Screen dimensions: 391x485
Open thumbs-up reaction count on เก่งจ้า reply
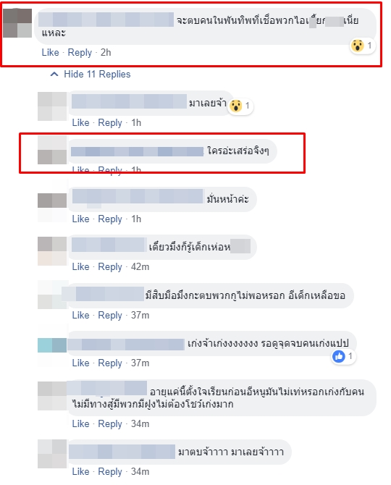pyautogui.click(x=342, y=356)
